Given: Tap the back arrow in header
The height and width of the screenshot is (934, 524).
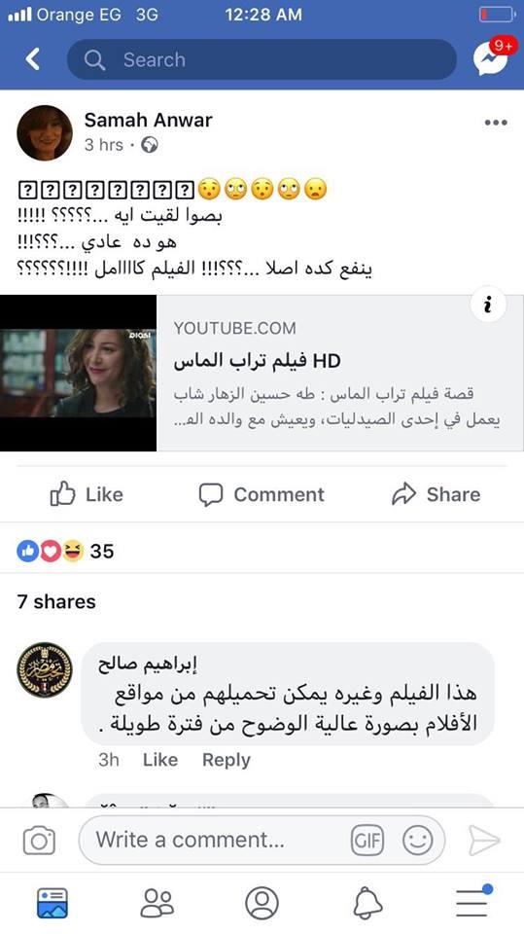Looking at the screenshot, I should click(33, 59).
